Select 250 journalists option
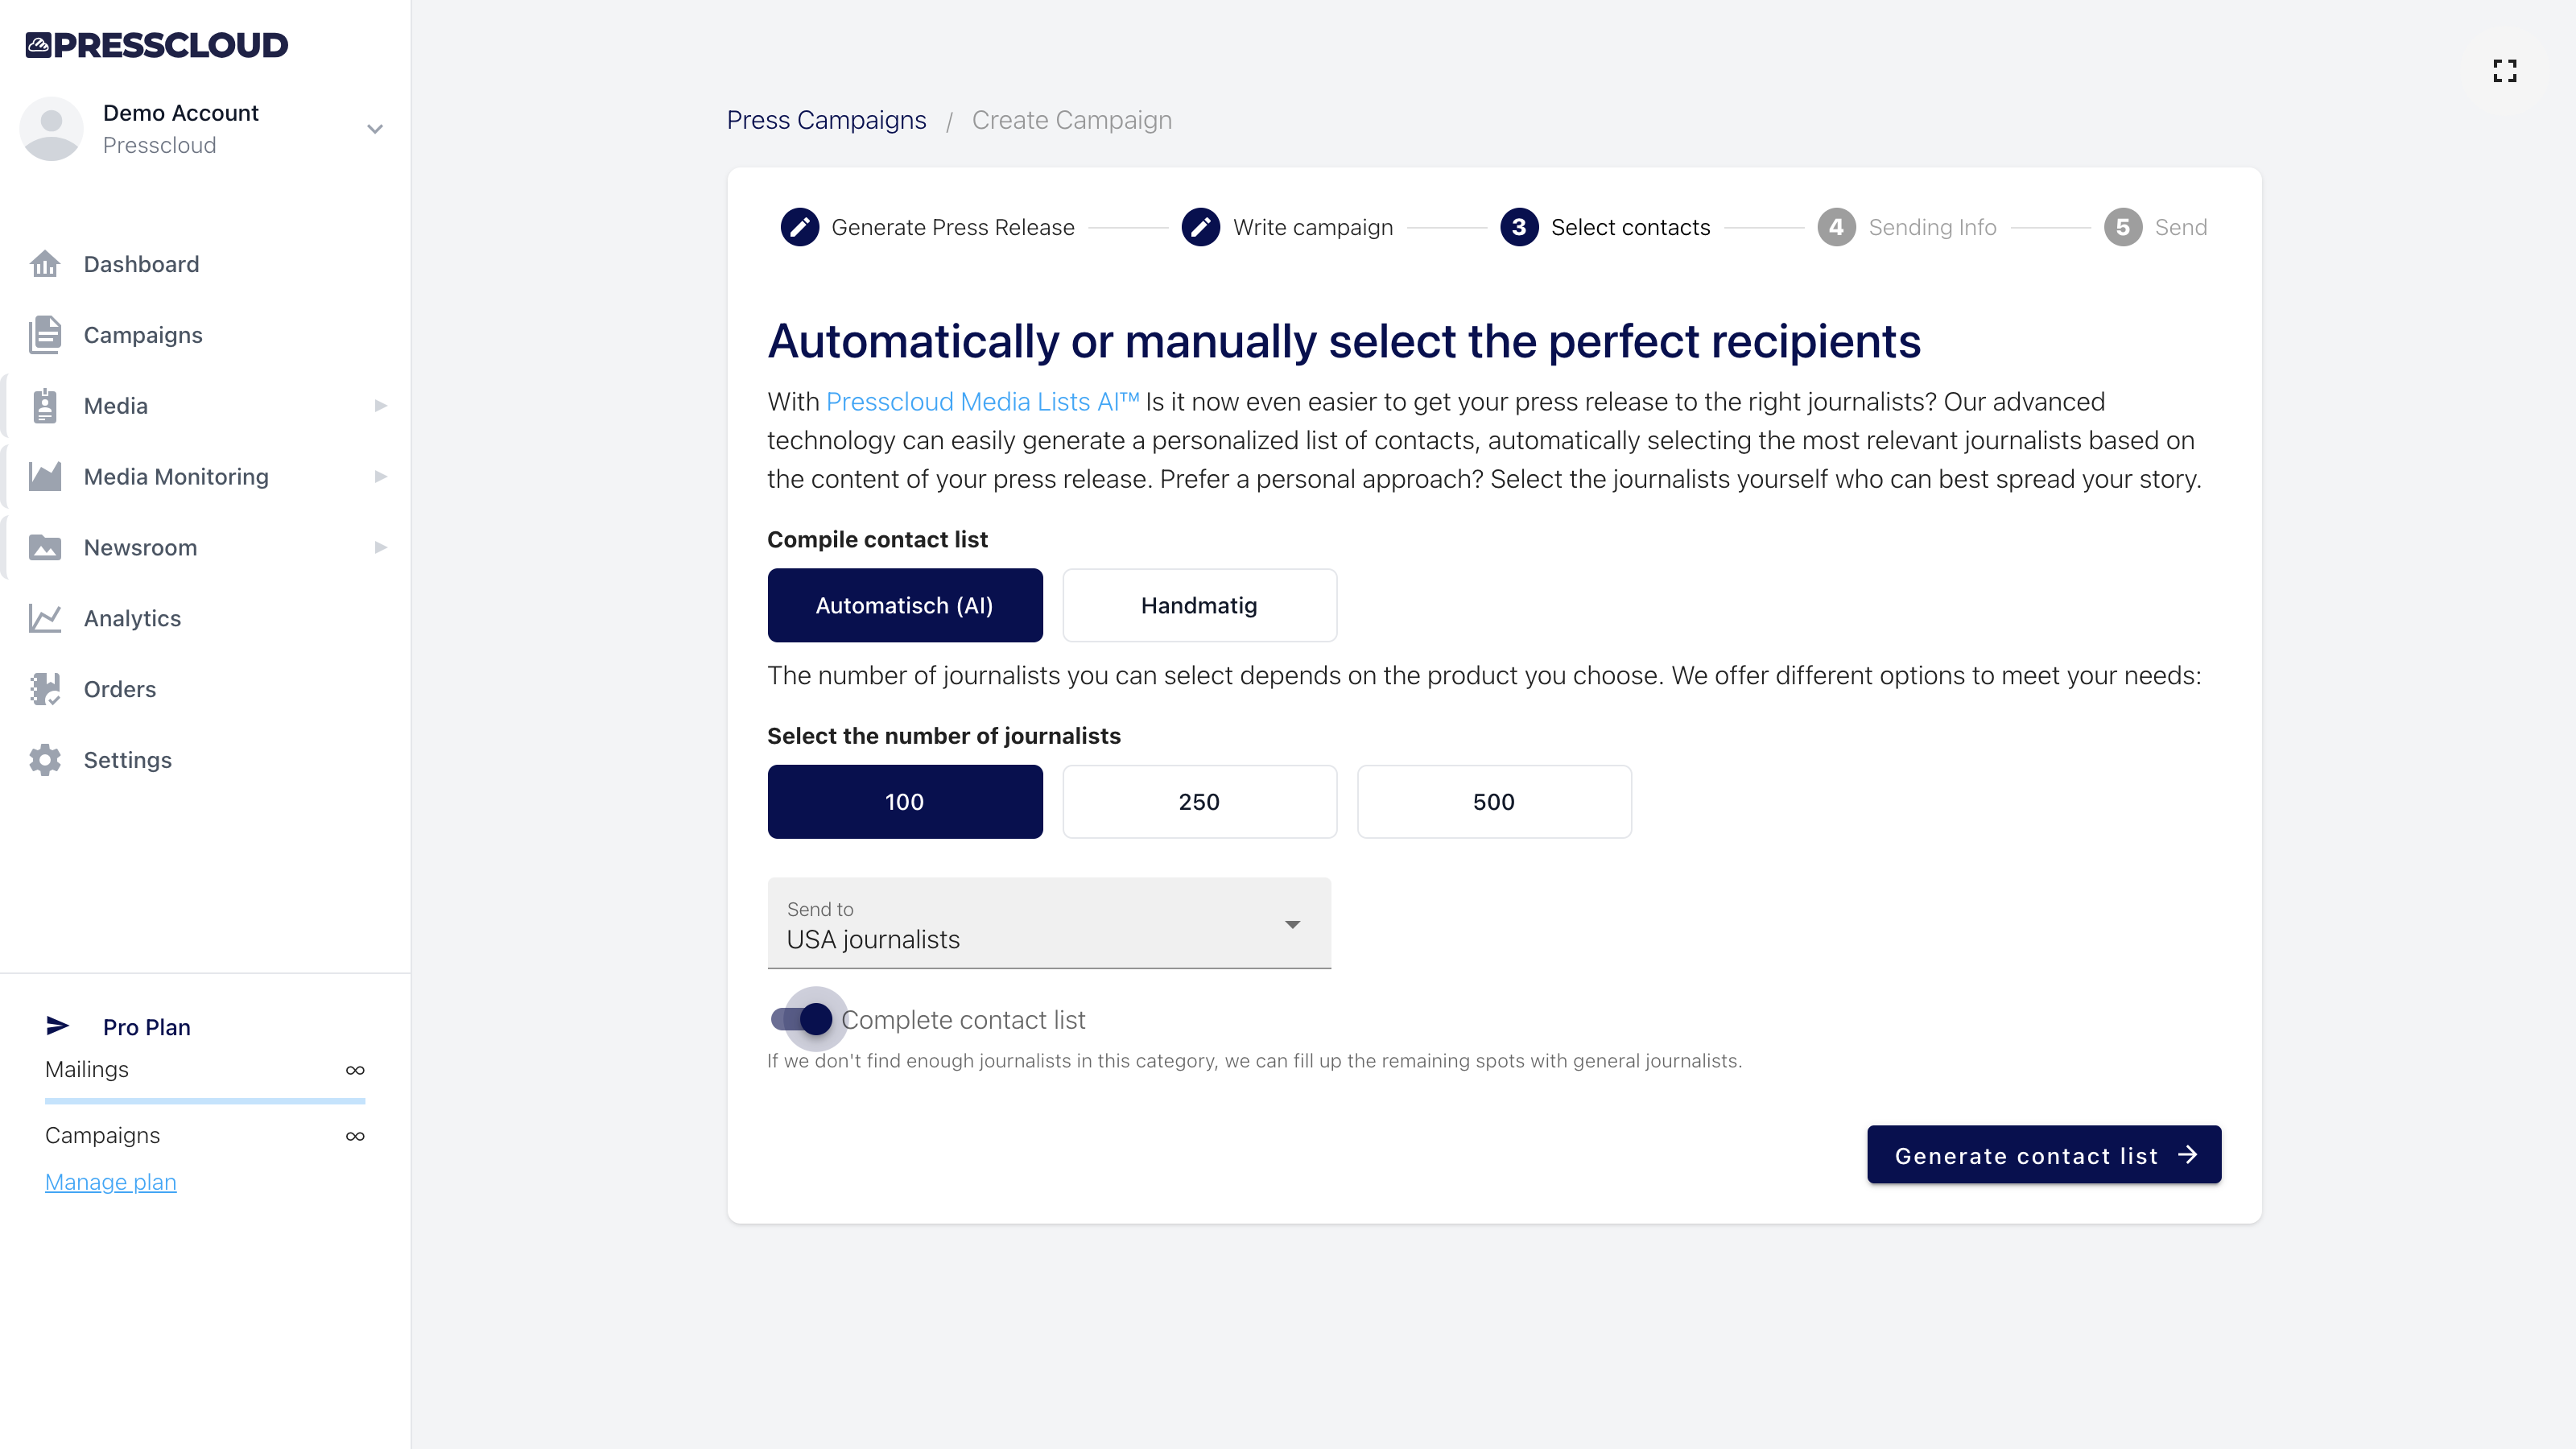The width and height of the screenshot is (2576, 1449). click(1199, 801)
